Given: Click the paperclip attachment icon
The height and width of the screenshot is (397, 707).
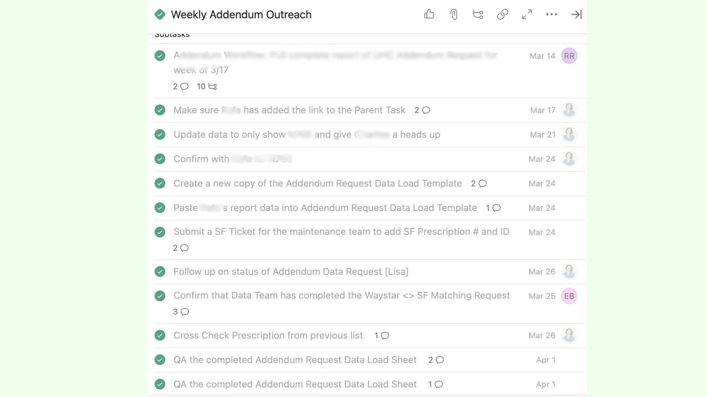Looking at the screenshot, I should [454, 14].
